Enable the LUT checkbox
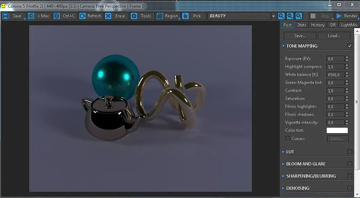Viewport: 360px width, 198px height. [x=350, y=152]
